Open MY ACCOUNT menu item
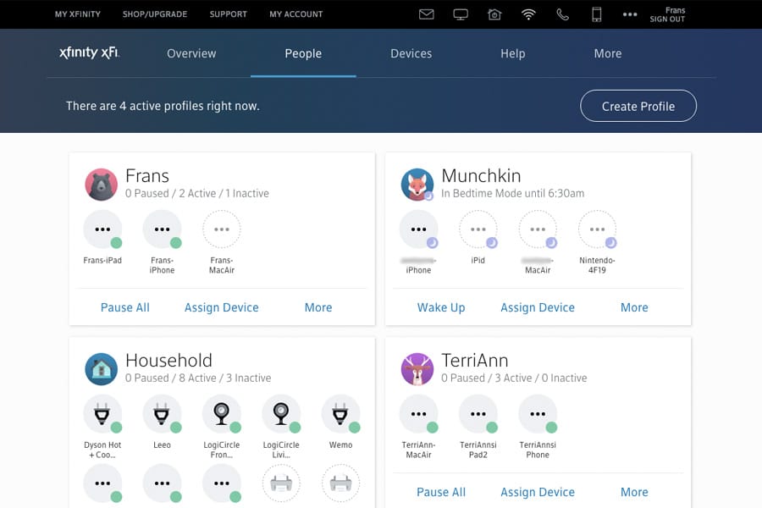762x508 pixels. [296, 14]
